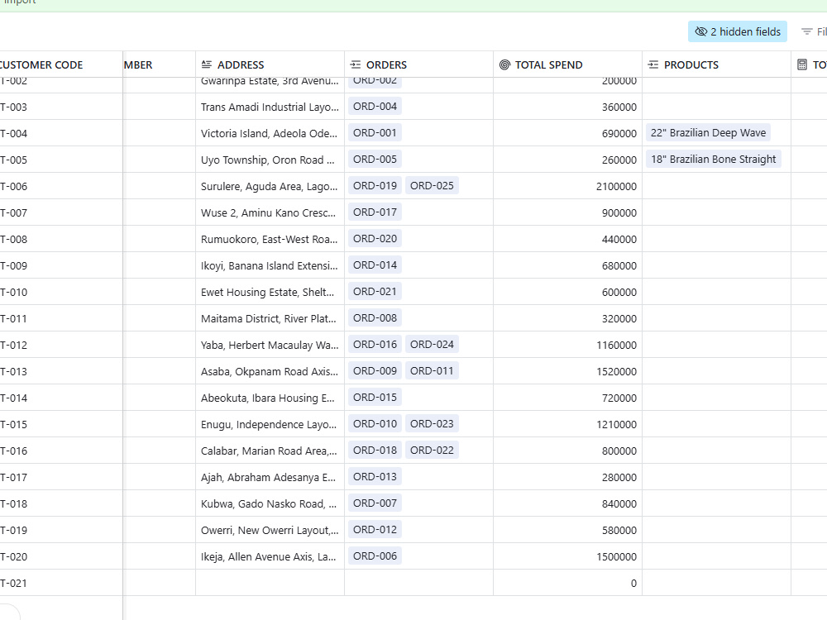Open linked record ORD-024

432,344
